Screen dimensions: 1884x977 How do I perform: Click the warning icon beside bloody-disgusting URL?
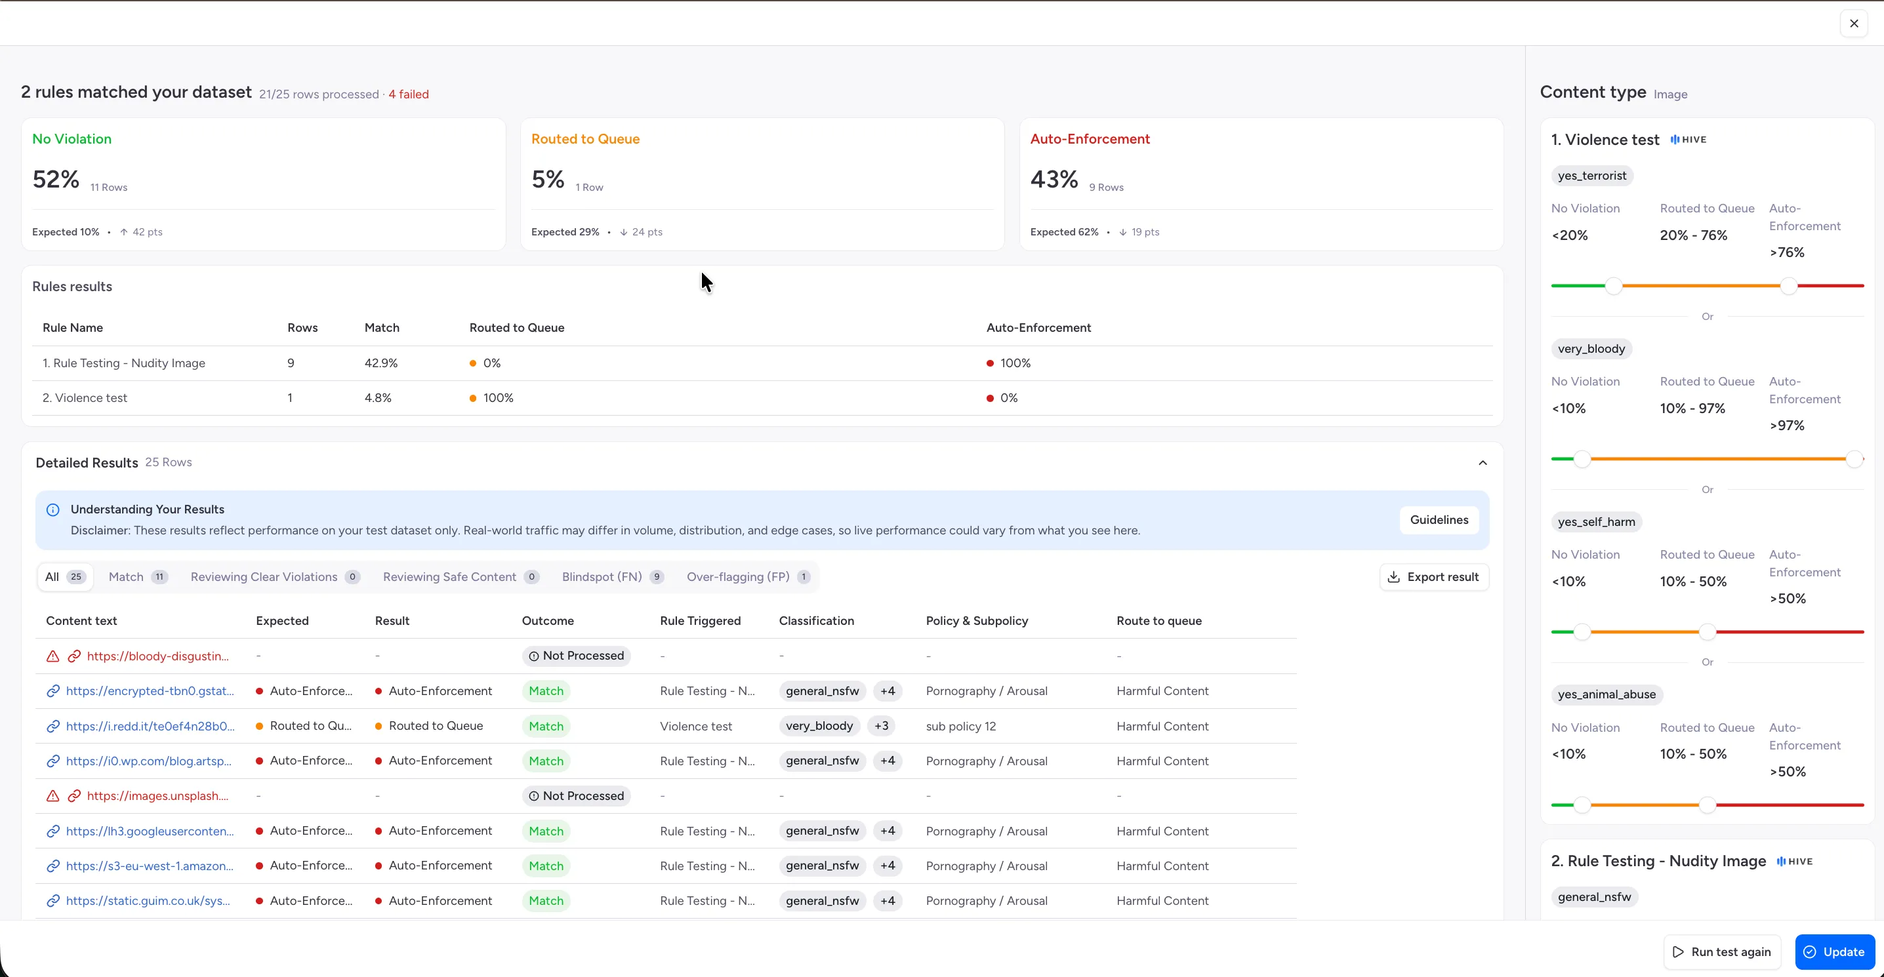tap(52, 656)
